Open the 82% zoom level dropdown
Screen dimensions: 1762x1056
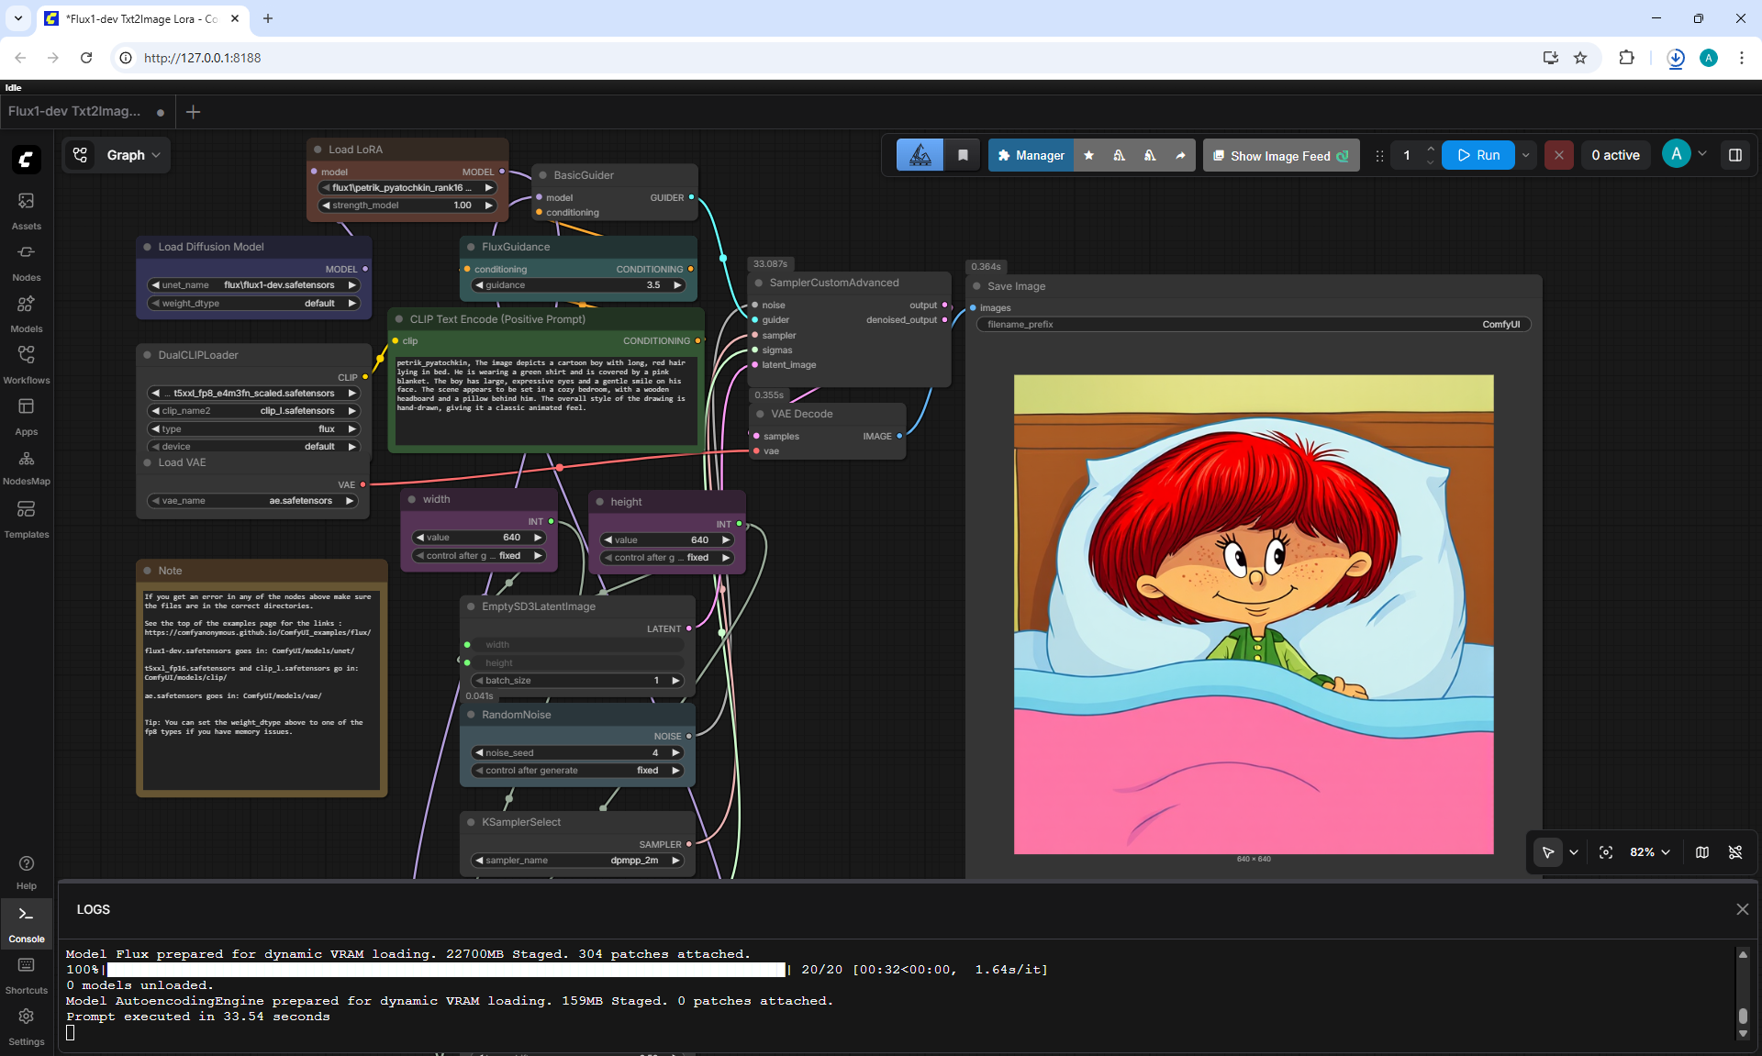(1650, 852)
